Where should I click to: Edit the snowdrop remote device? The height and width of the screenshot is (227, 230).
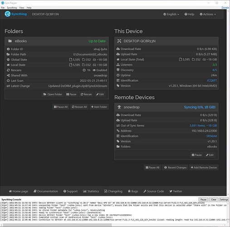(x=210, y=155)
